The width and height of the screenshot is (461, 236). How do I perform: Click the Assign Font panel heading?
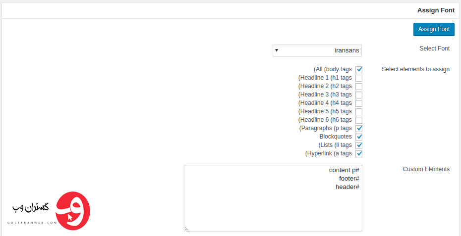pos(436,10)
